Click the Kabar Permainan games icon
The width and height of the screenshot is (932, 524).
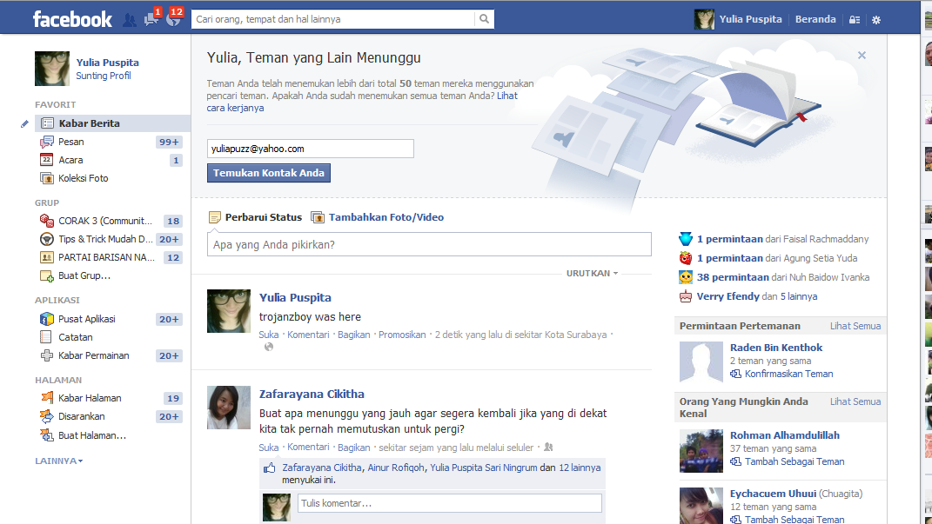point(46,355)
